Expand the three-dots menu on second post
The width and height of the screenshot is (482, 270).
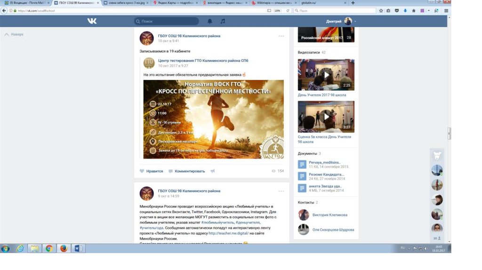[281, 191]
